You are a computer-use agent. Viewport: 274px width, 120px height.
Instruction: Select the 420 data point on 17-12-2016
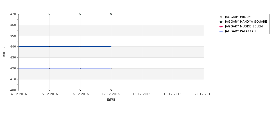(x=111, y=68)
